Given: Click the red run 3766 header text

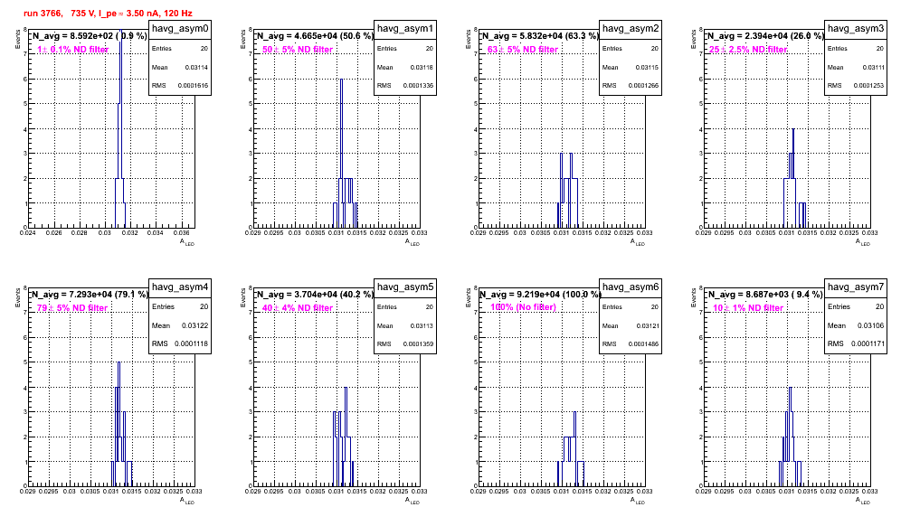Looking at the screenshot, I should [x=108, y=13].
